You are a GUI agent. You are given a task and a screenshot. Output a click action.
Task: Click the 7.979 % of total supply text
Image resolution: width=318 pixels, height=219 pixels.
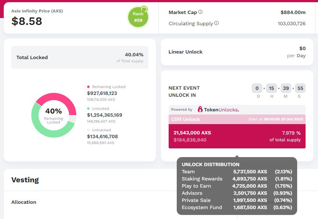[285, 136]
